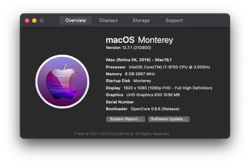Click the Memory label
The image size is (250, 165).
point(114,74)
